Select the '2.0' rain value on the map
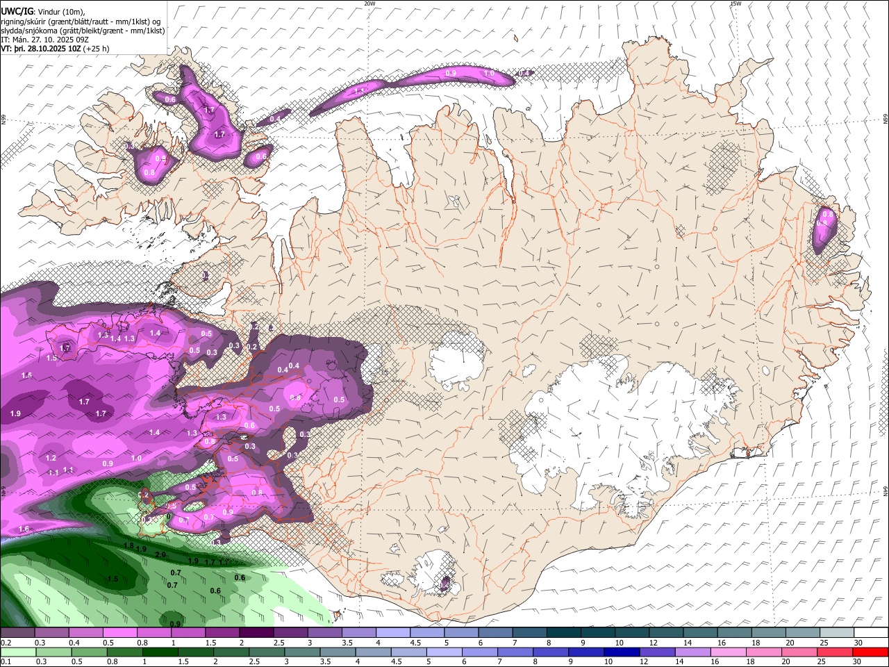Image resolution: width=889 pixels, height=667 pixels. pyautogui.click(x=160, y=554)
